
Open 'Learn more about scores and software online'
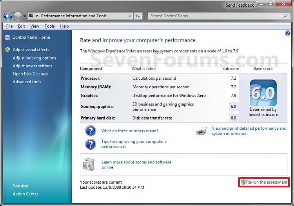click(136, 165)
